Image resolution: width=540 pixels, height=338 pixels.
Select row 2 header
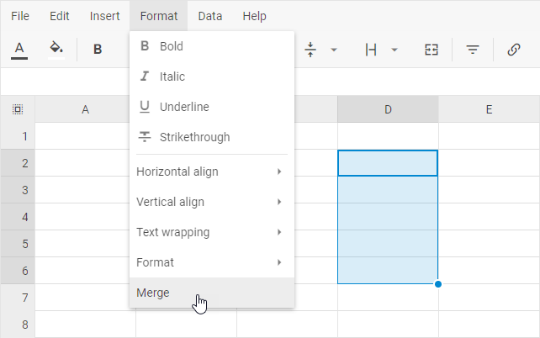(x=18, y=163)
